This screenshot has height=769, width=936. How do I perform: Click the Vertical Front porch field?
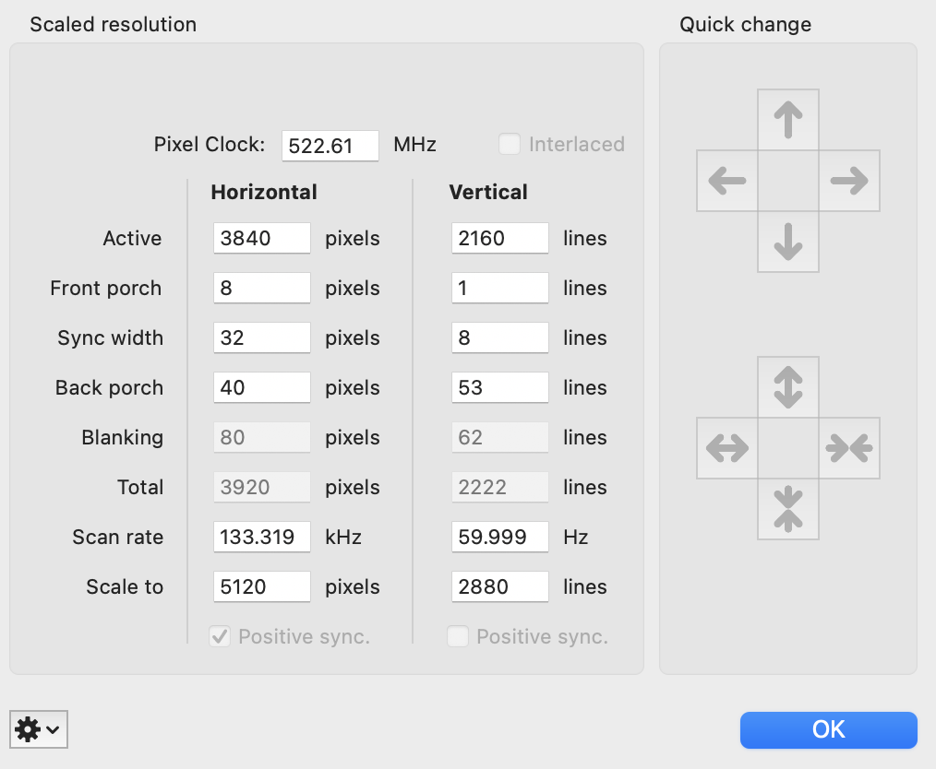pyautogui.click(x=500, y=288)
